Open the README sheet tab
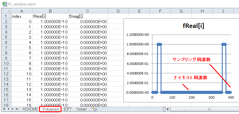Screen dimensions: 239x114 pos(30,109)
